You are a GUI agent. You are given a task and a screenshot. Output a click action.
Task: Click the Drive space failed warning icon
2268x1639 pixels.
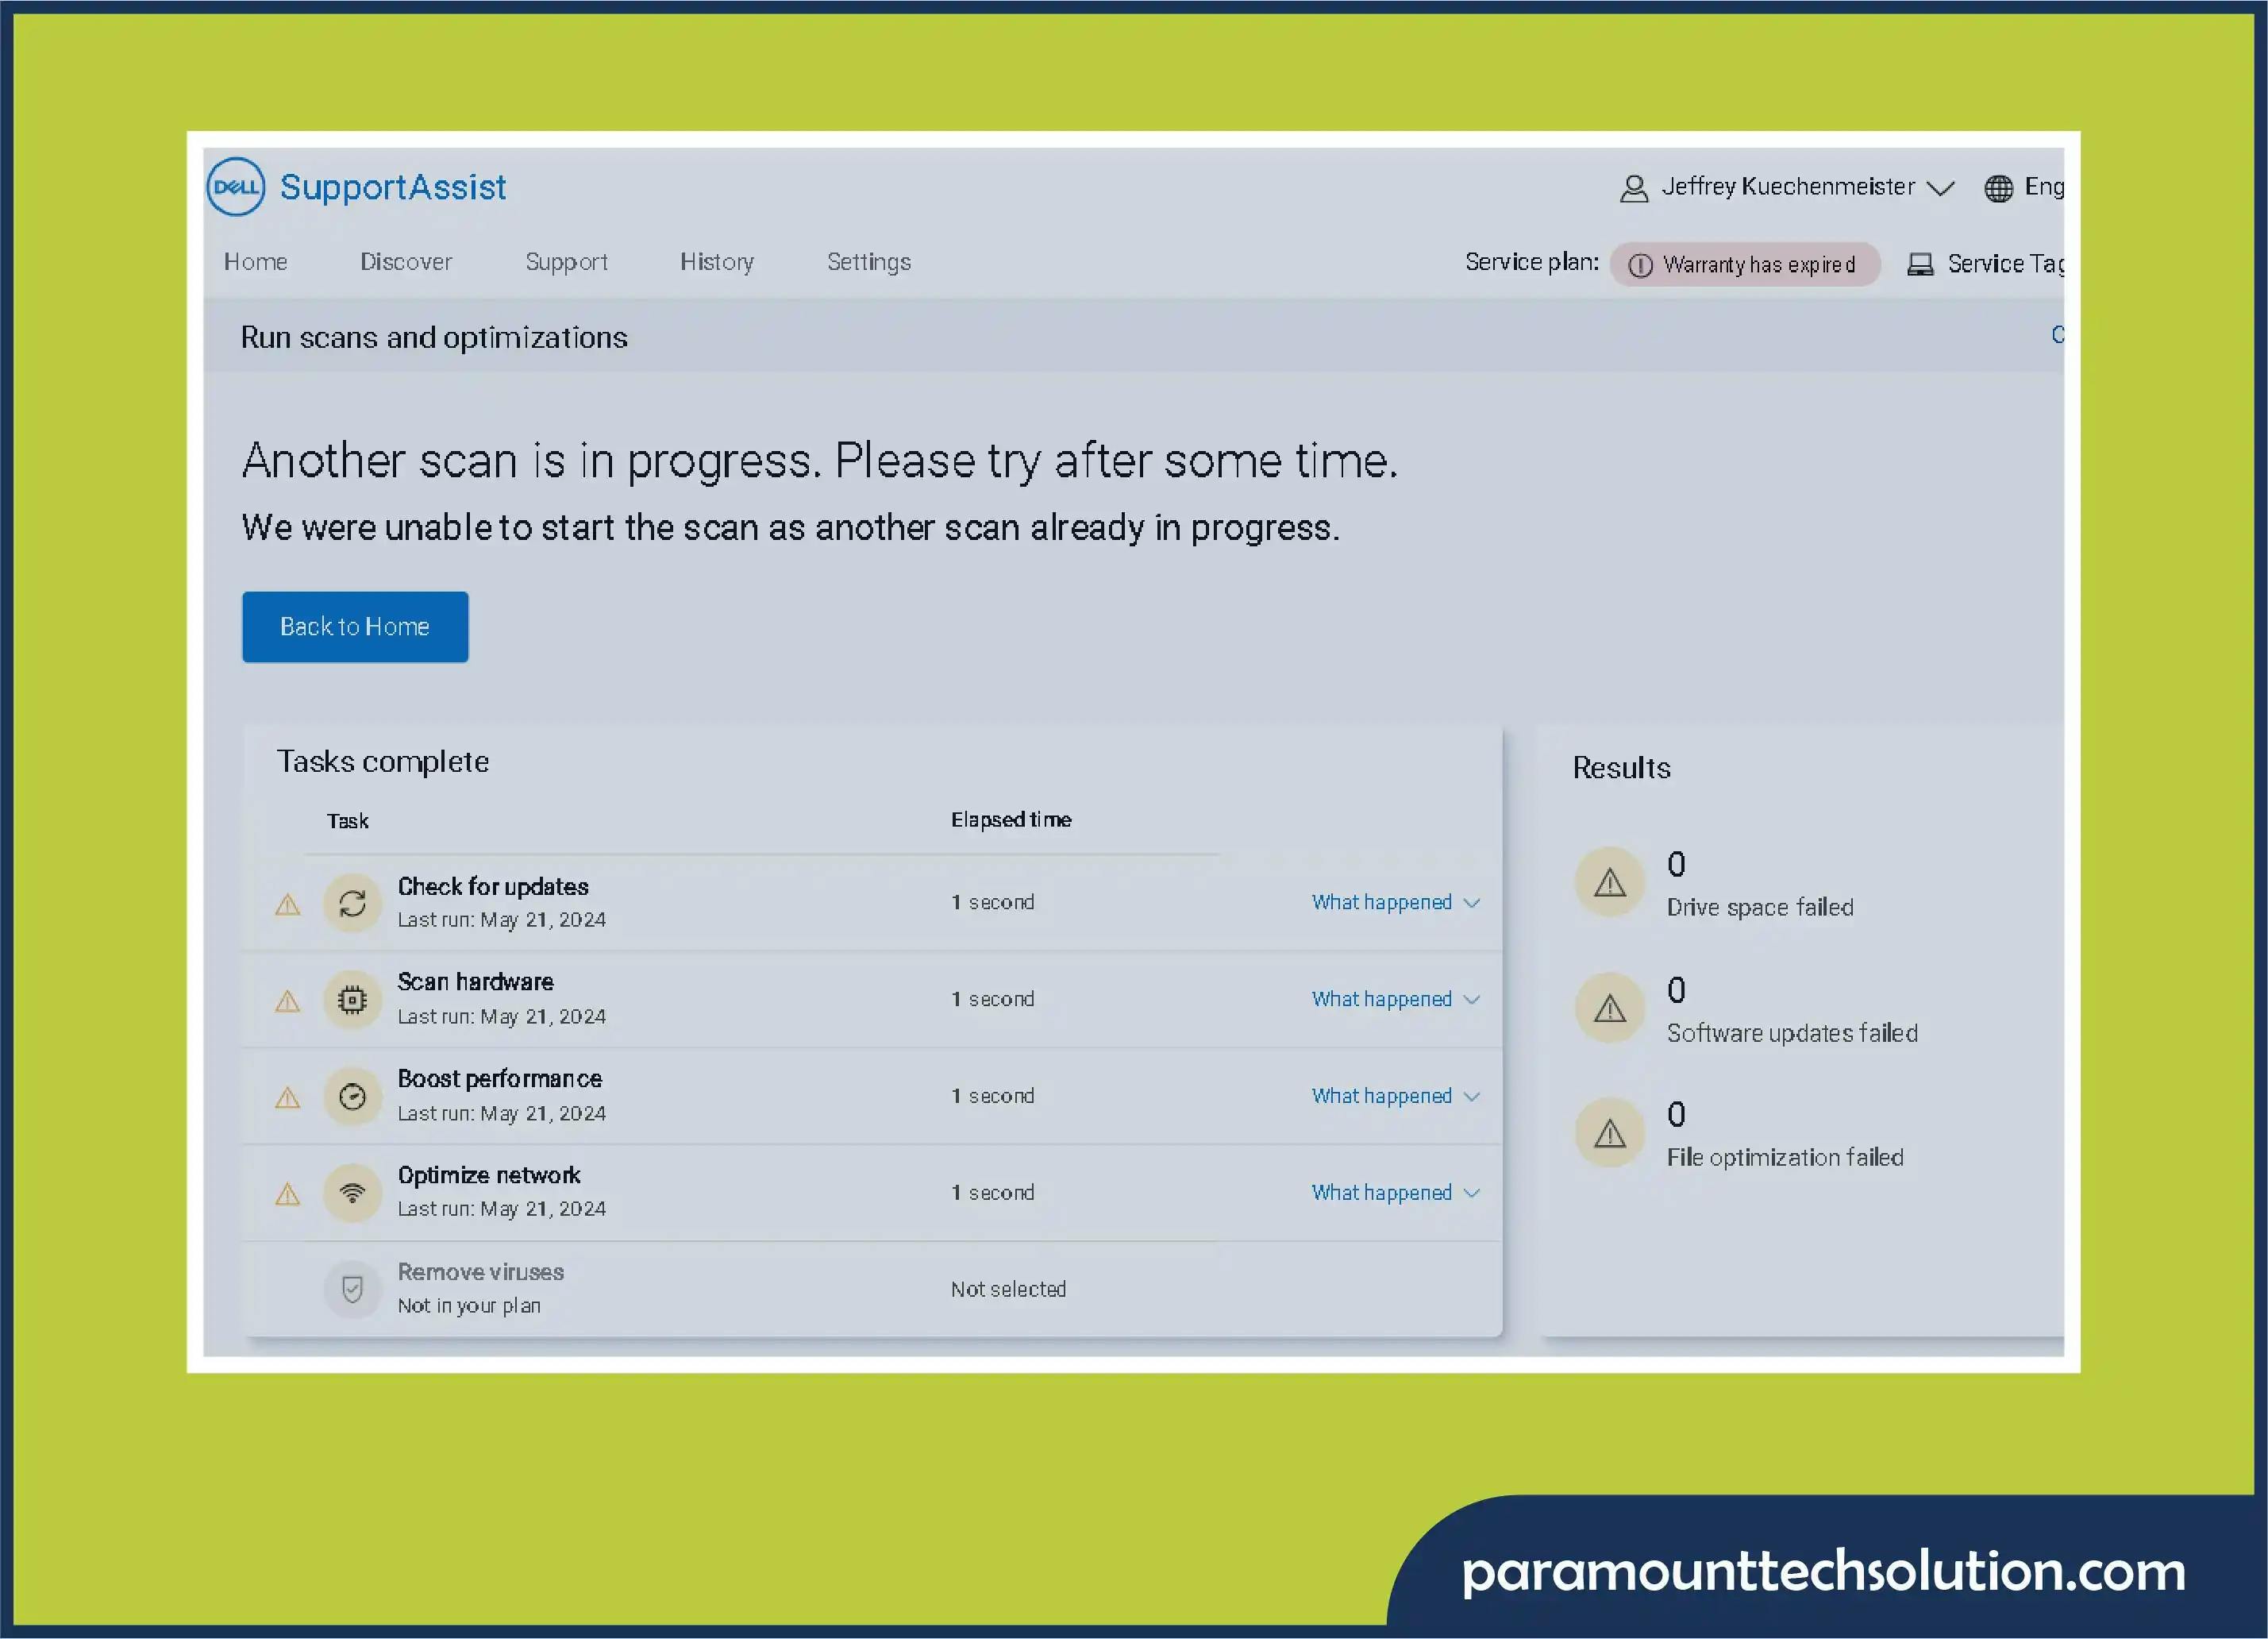point(1610,882)
